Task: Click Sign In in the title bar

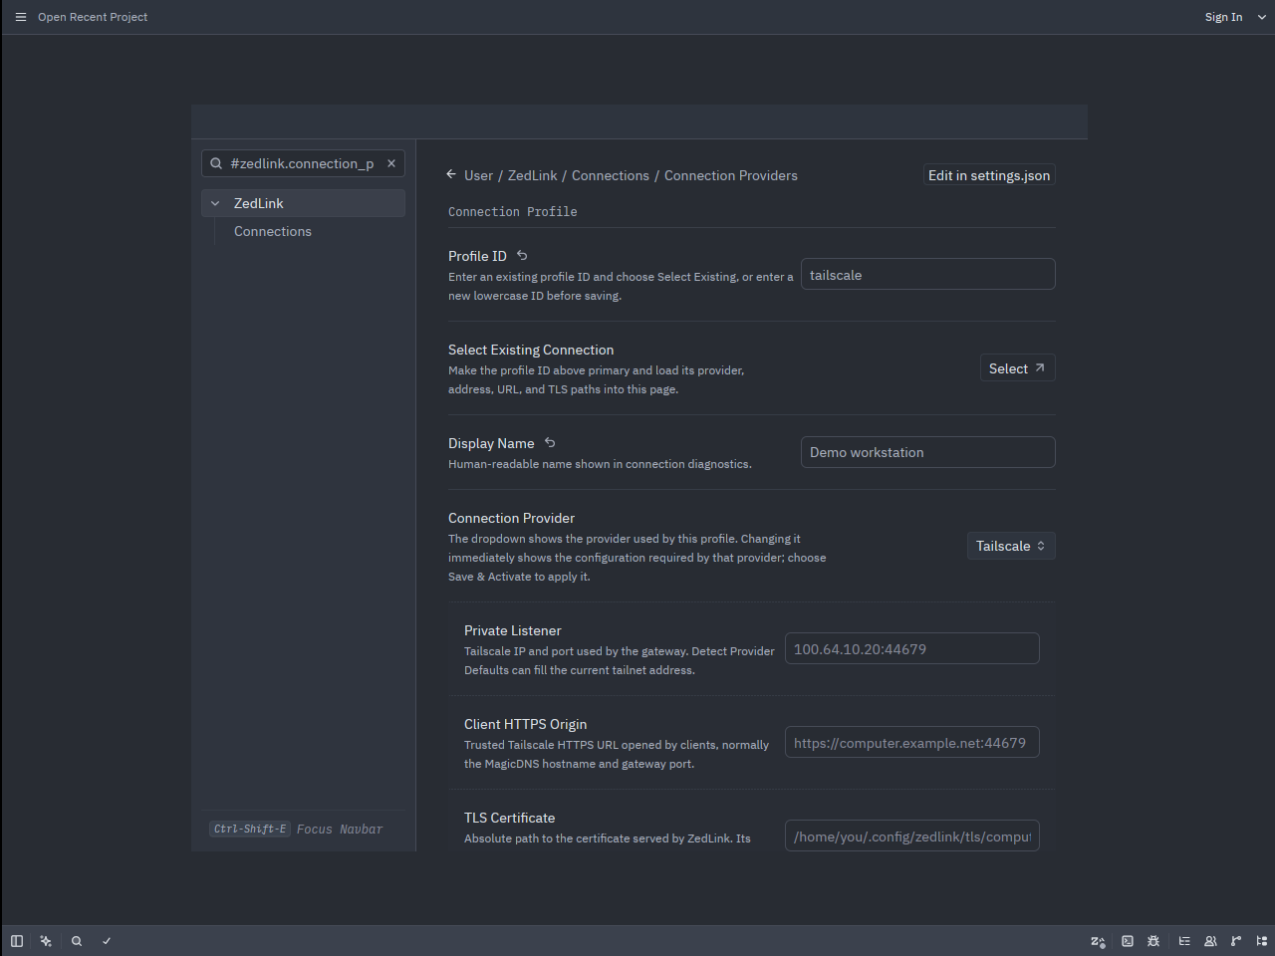Action: pyautogui.click(x=1223, y=17)
